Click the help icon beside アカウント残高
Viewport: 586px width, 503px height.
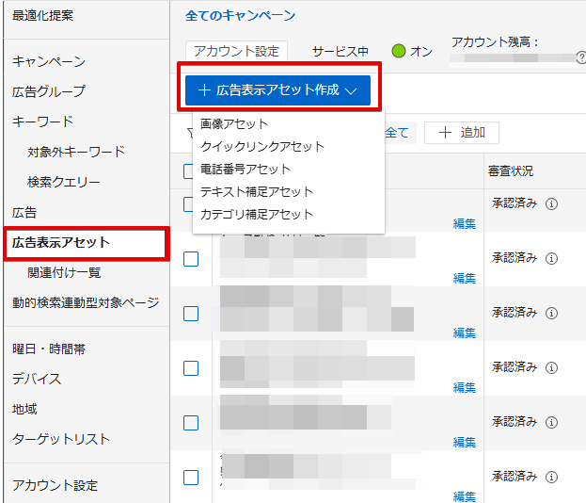tap(580, 58)
